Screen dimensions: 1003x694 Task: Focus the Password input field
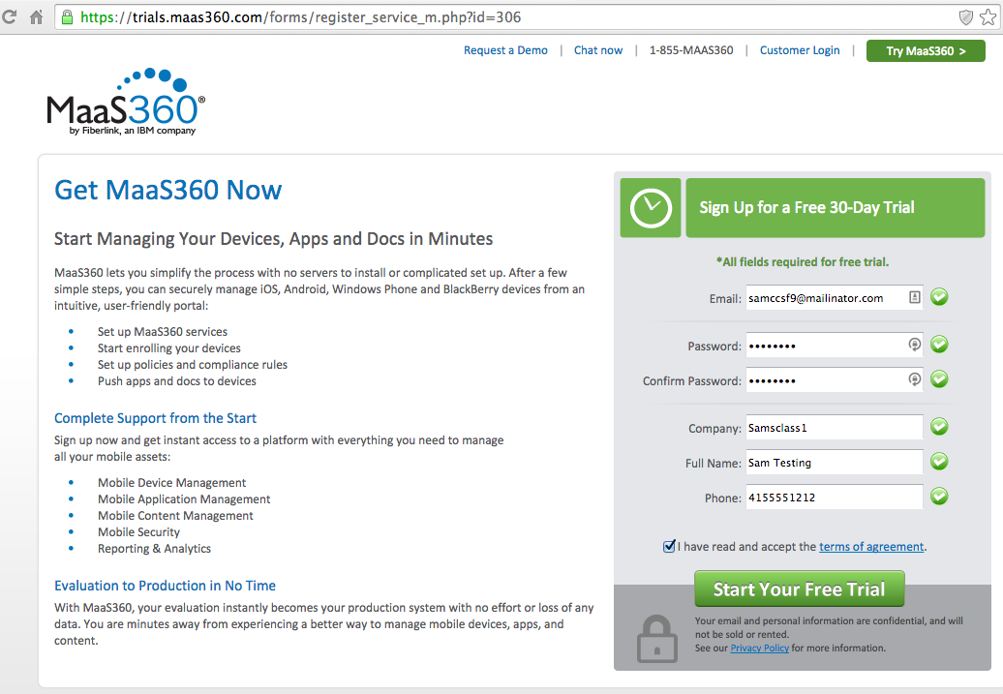pyautogui.click(x=835, y=346)
